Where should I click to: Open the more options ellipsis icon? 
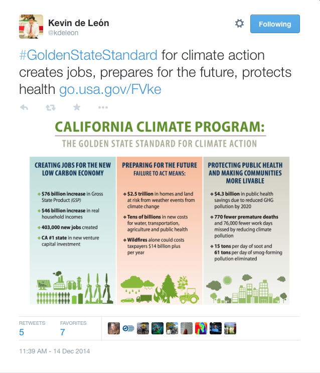(x=103, y=107)
